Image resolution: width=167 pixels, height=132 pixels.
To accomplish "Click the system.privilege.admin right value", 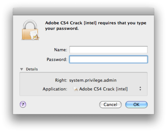I will [x=93, y=80].
